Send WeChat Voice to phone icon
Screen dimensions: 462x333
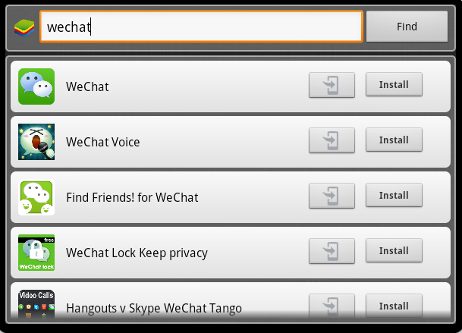click(332, 140)
